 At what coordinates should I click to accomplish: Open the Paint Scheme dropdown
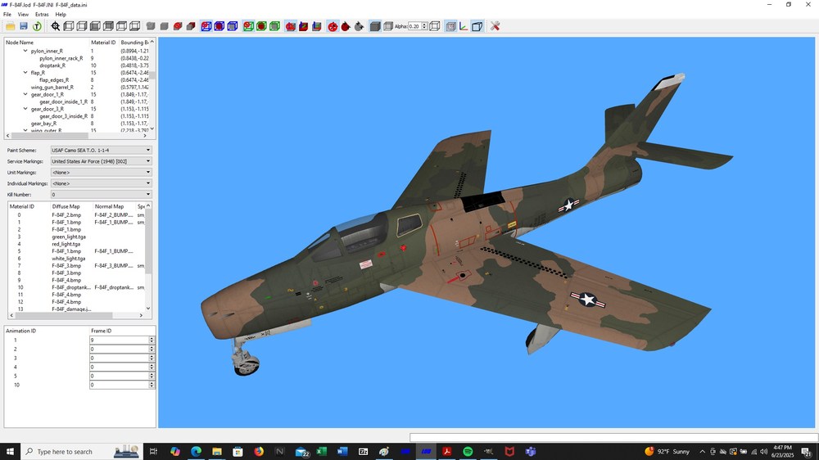102,150
